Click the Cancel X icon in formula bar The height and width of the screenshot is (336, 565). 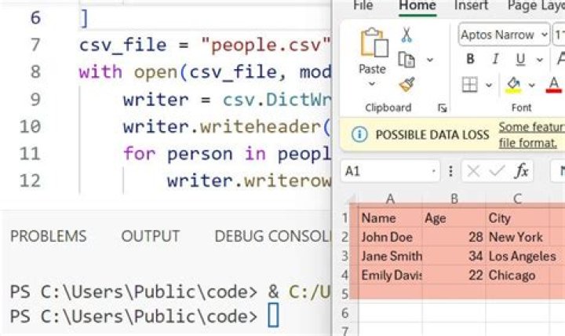point(473,171)
